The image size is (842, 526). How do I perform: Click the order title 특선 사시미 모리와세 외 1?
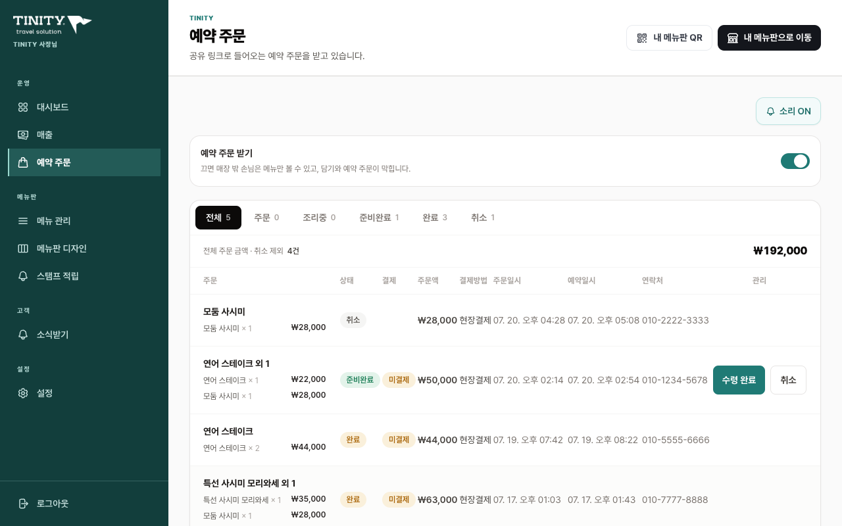click(x=249, y=483)
